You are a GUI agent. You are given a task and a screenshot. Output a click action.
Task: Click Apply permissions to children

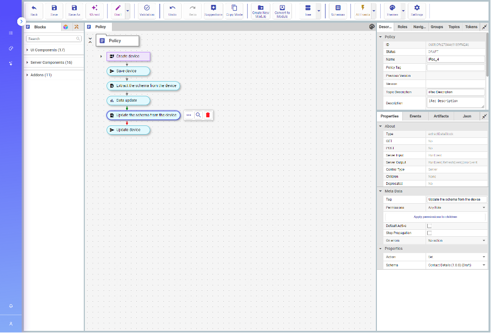pos(435,217)
